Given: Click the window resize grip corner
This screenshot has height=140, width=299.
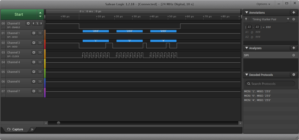Looking at the screenshot, I should [296, 137].
